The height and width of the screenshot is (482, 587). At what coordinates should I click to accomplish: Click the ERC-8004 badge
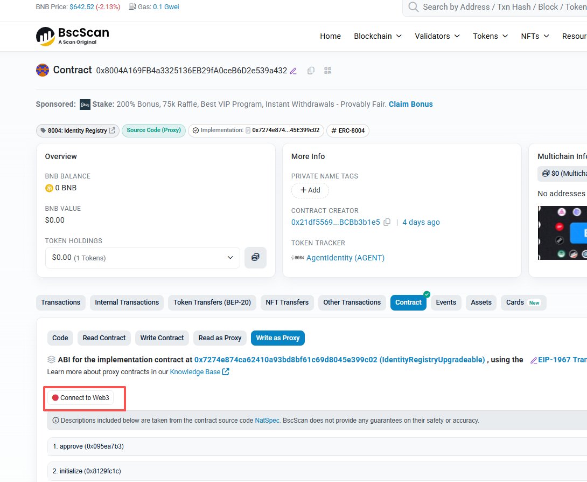[348, 130]
